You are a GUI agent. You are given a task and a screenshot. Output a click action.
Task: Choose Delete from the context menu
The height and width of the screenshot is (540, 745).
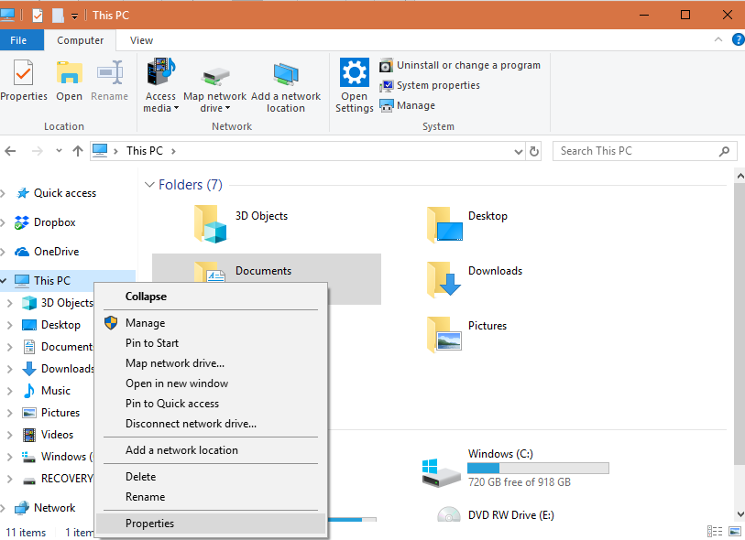[x=211, y=477]
